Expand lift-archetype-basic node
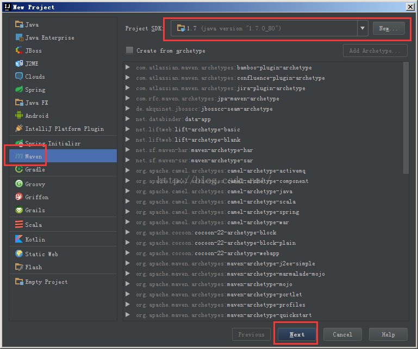 pyautogui.click(x=128, y=129)
